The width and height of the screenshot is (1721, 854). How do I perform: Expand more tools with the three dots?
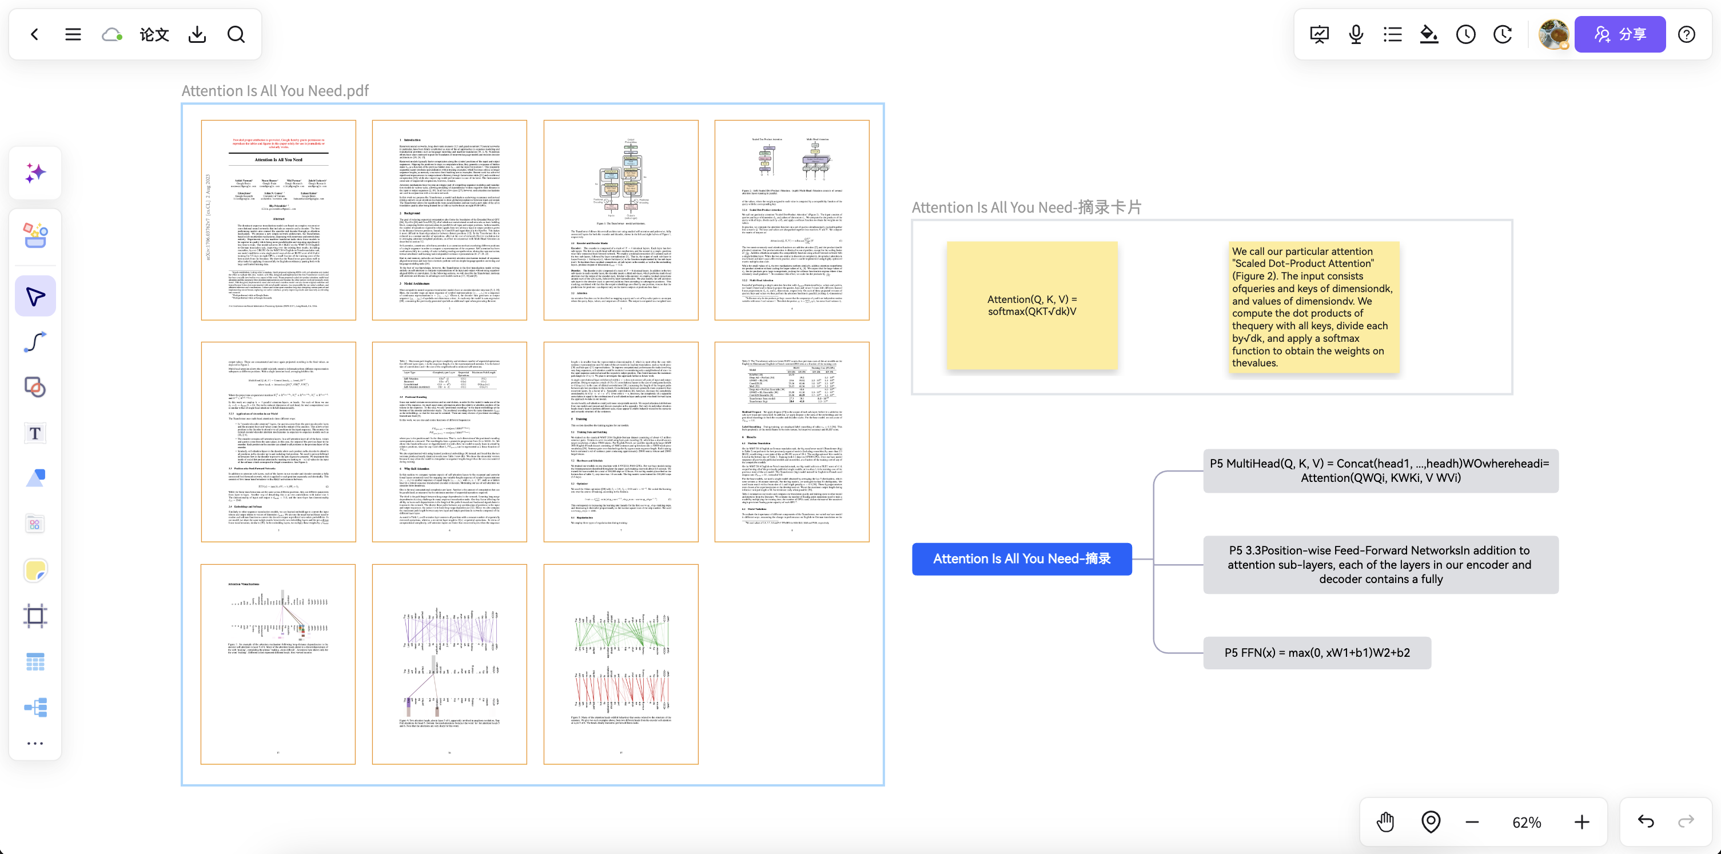[35, 743]
